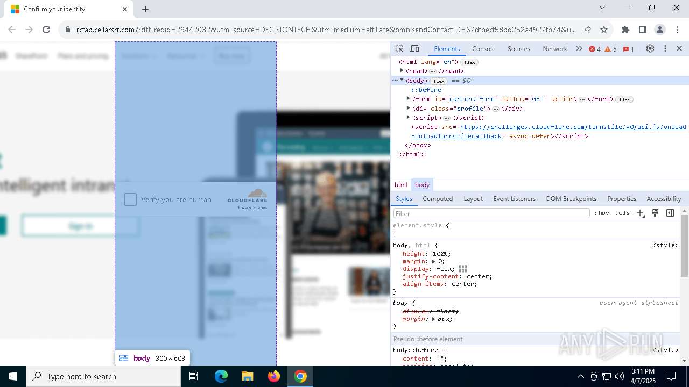Open the Chrome tab search dropdown arrow
The image size is (689, 387).
[x=602, y=8]
